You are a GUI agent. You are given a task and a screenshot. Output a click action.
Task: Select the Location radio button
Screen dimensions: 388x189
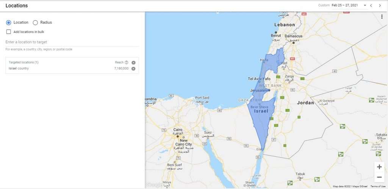point(9,22)
